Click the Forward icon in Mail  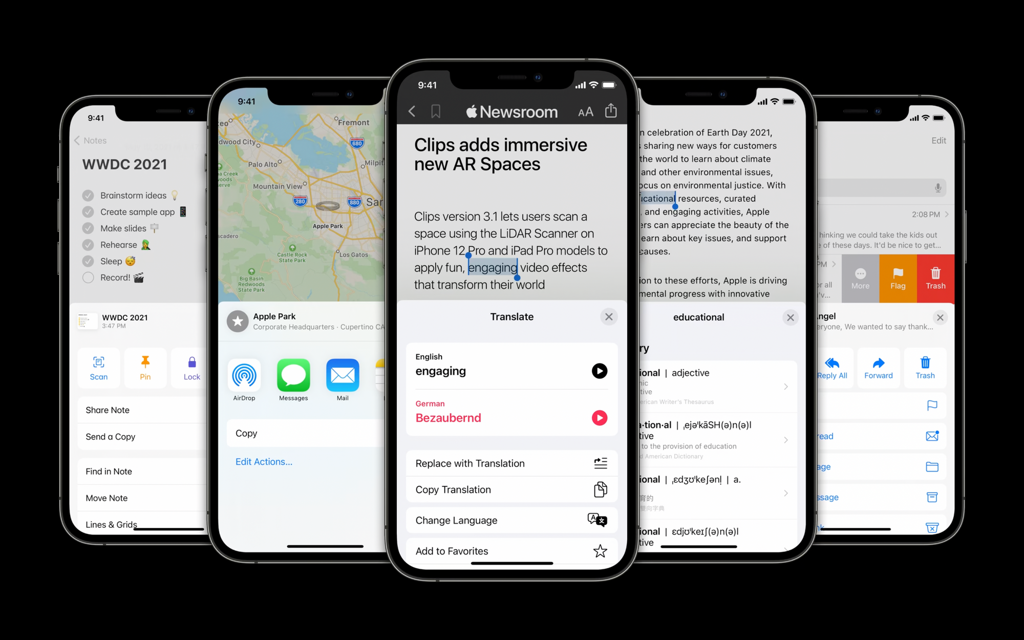878,363
